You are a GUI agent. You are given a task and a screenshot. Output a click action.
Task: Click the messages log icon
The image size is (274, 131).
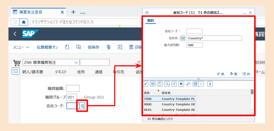pos(120,47)
